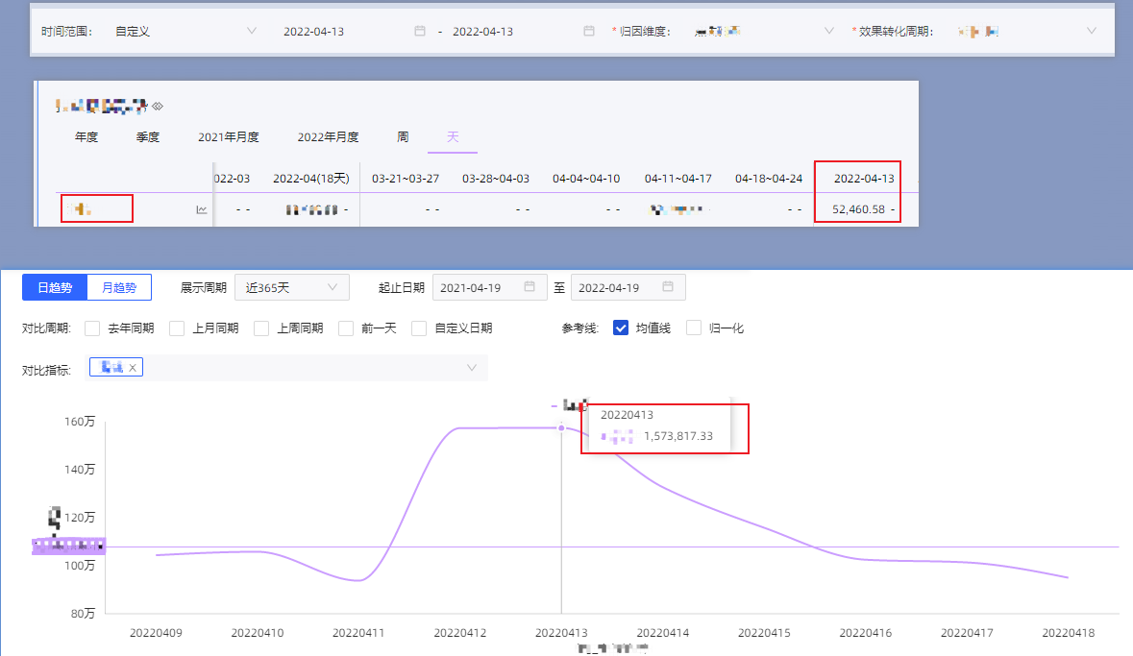Check the 前一天 comparison option
1133x656 pixels.
pos(346,328)
